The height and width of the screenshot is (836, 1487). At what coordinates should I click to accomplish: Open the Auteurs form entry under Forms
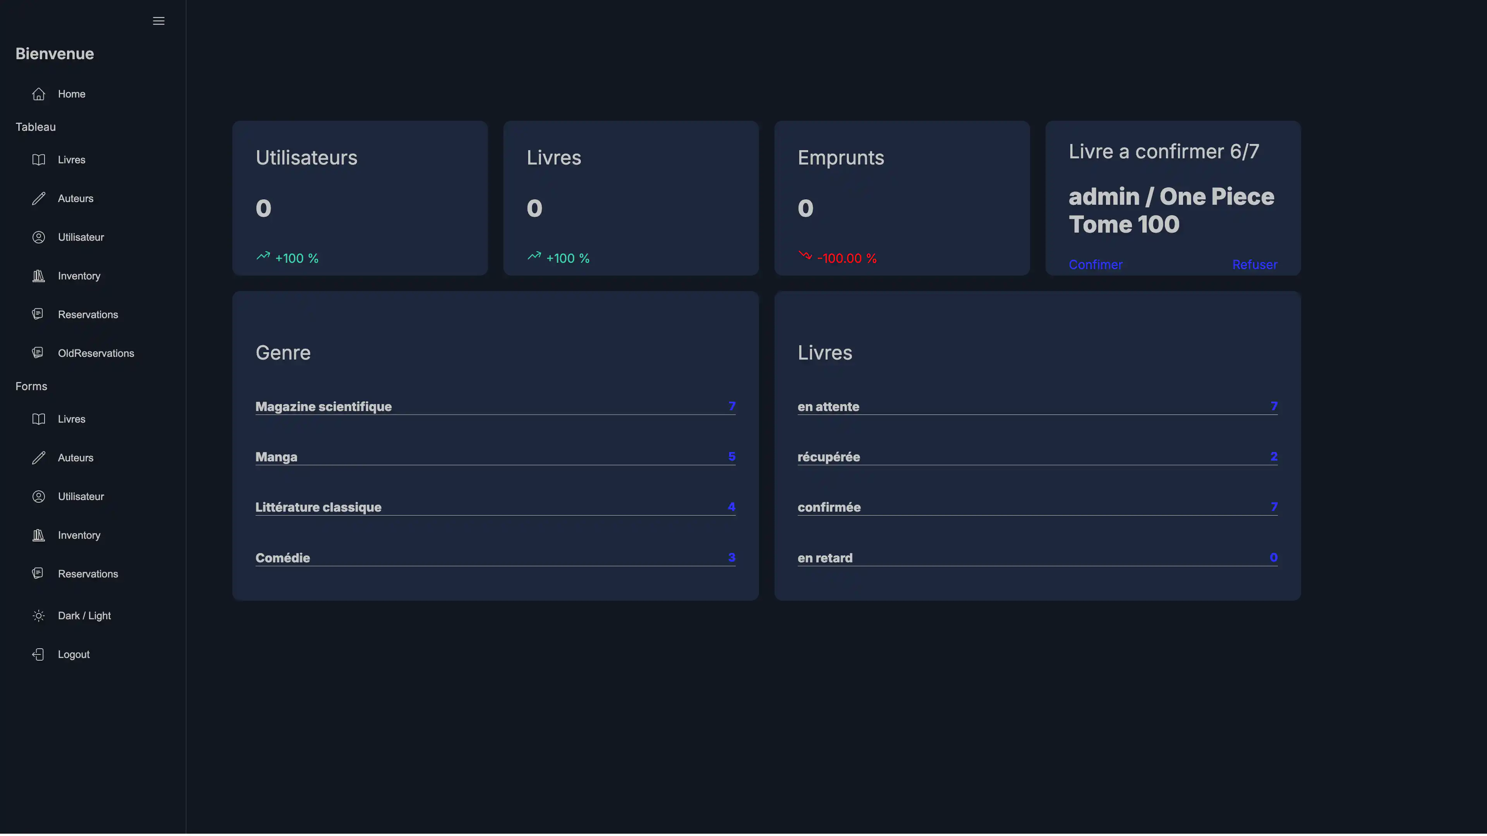(75, 457)
